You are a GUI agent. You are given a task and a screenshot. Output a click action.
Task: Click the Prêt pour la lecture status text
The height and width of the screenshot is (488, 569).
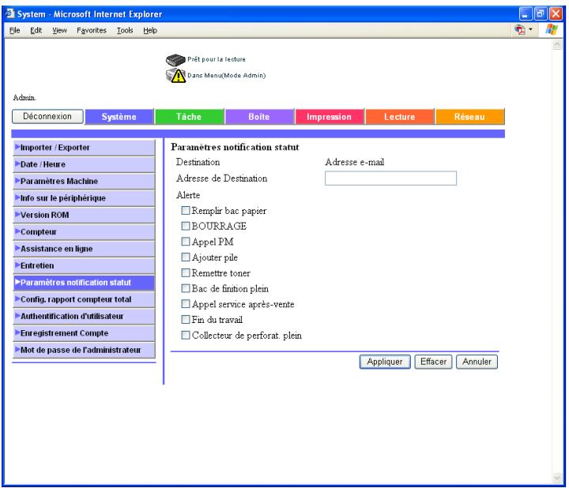coord(217,59)
